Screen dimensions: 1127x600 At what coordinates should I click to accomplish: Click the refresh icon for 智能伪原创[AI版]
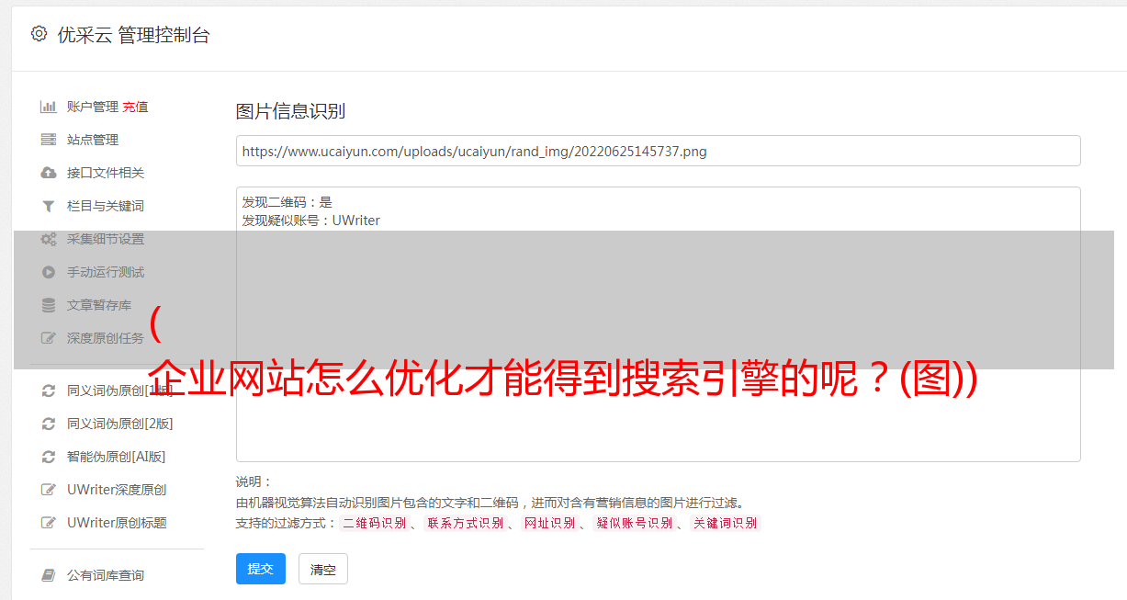(x=49, y=457)
